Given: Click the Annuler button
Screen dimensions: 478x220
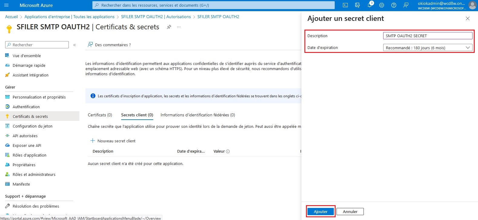Looking at the screenshot, I should pyautogui.click(x=350, y=212).
